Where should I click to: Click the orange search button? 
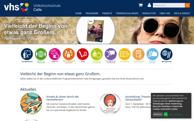click(187, 5)
